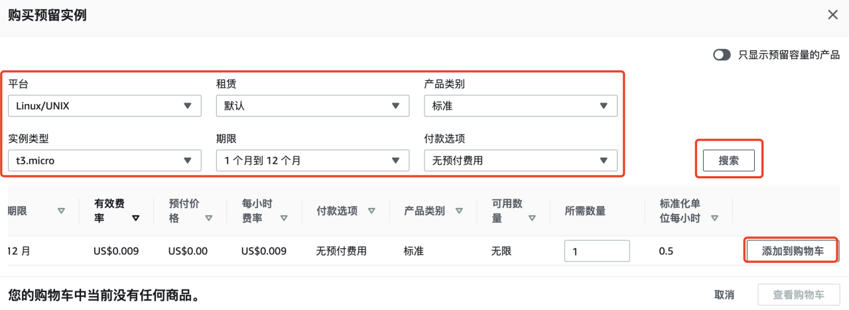
Task: Click the 取消 link
Action: [724, 295]
